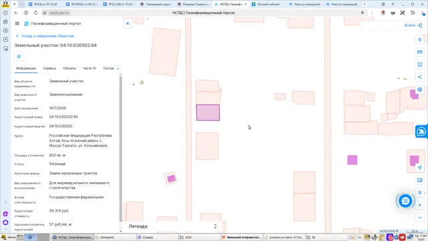Switch to НСПД window in taskbar
Screen dimensions: 428x241
72,237
